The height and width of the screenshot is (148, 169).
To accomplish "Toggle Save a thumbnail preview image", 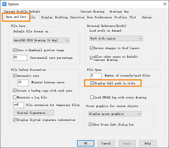I will (15, 50).
